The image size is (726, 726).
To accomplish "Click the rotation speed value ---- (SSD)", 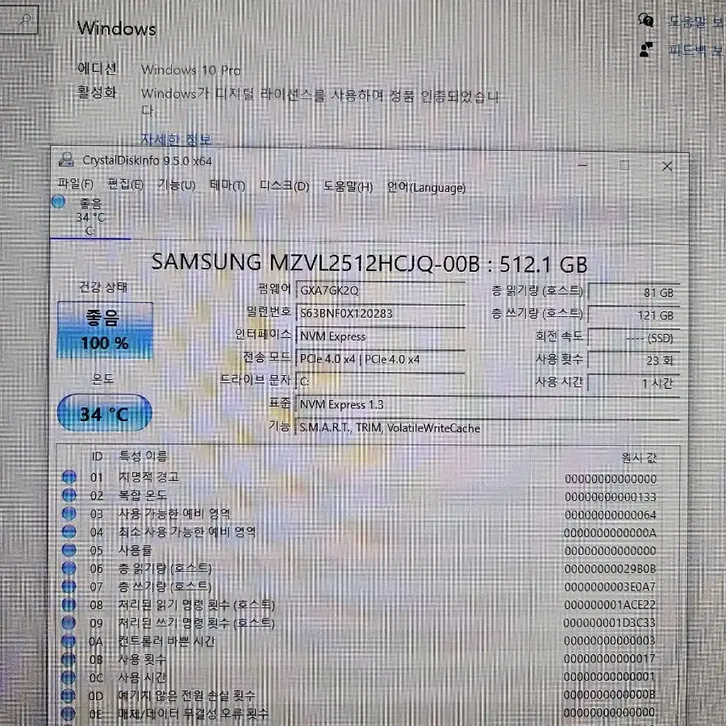I will pyautogui.click(x=633, y=338).
